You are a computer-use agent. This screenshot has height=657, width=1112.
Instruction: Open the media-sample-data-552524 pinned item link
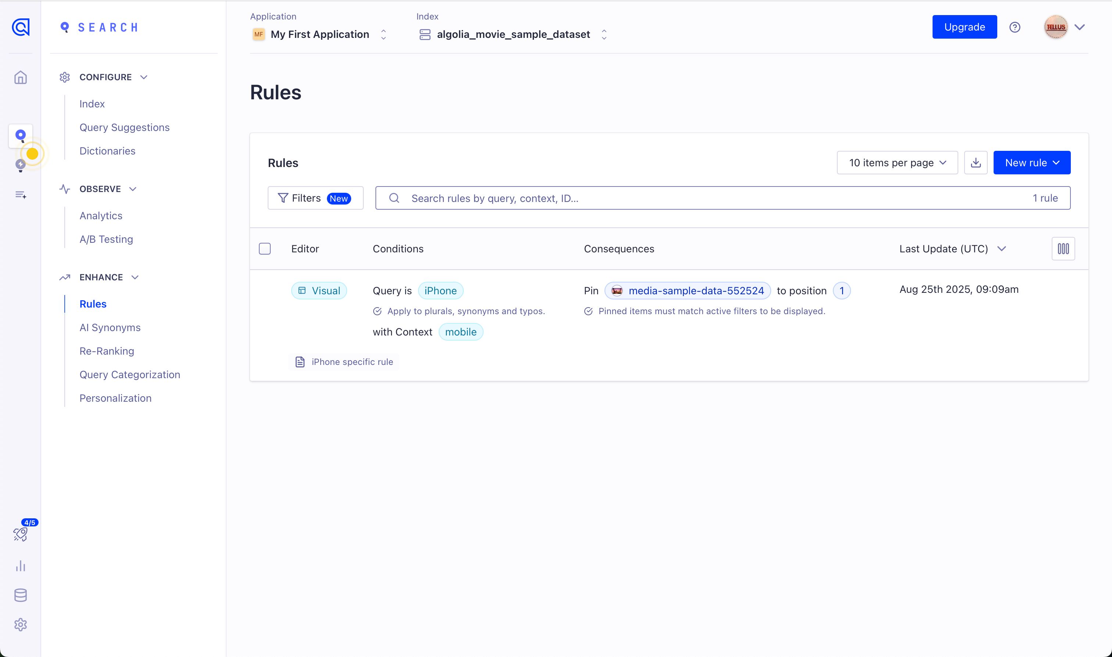pyautogui.click(x=696, y=290)
